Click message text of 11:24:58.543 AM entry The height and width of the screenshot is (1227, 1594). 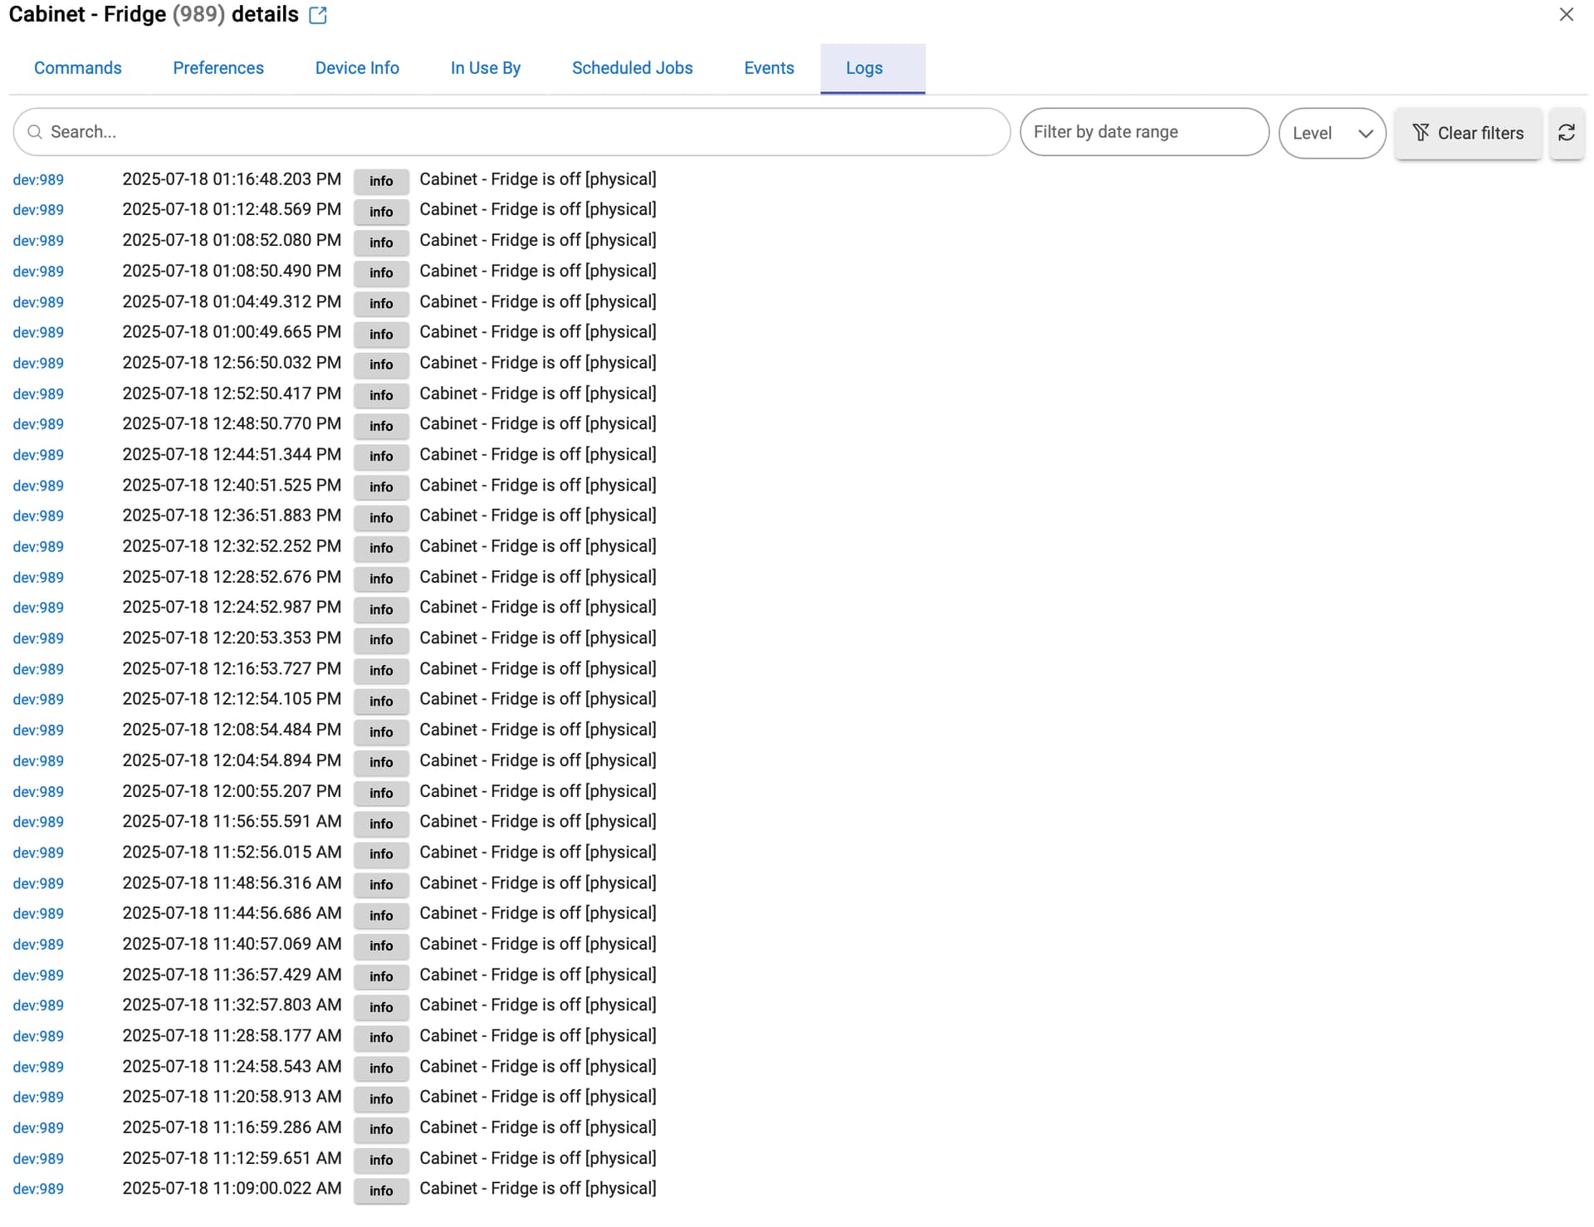(x=538, y=1066)
